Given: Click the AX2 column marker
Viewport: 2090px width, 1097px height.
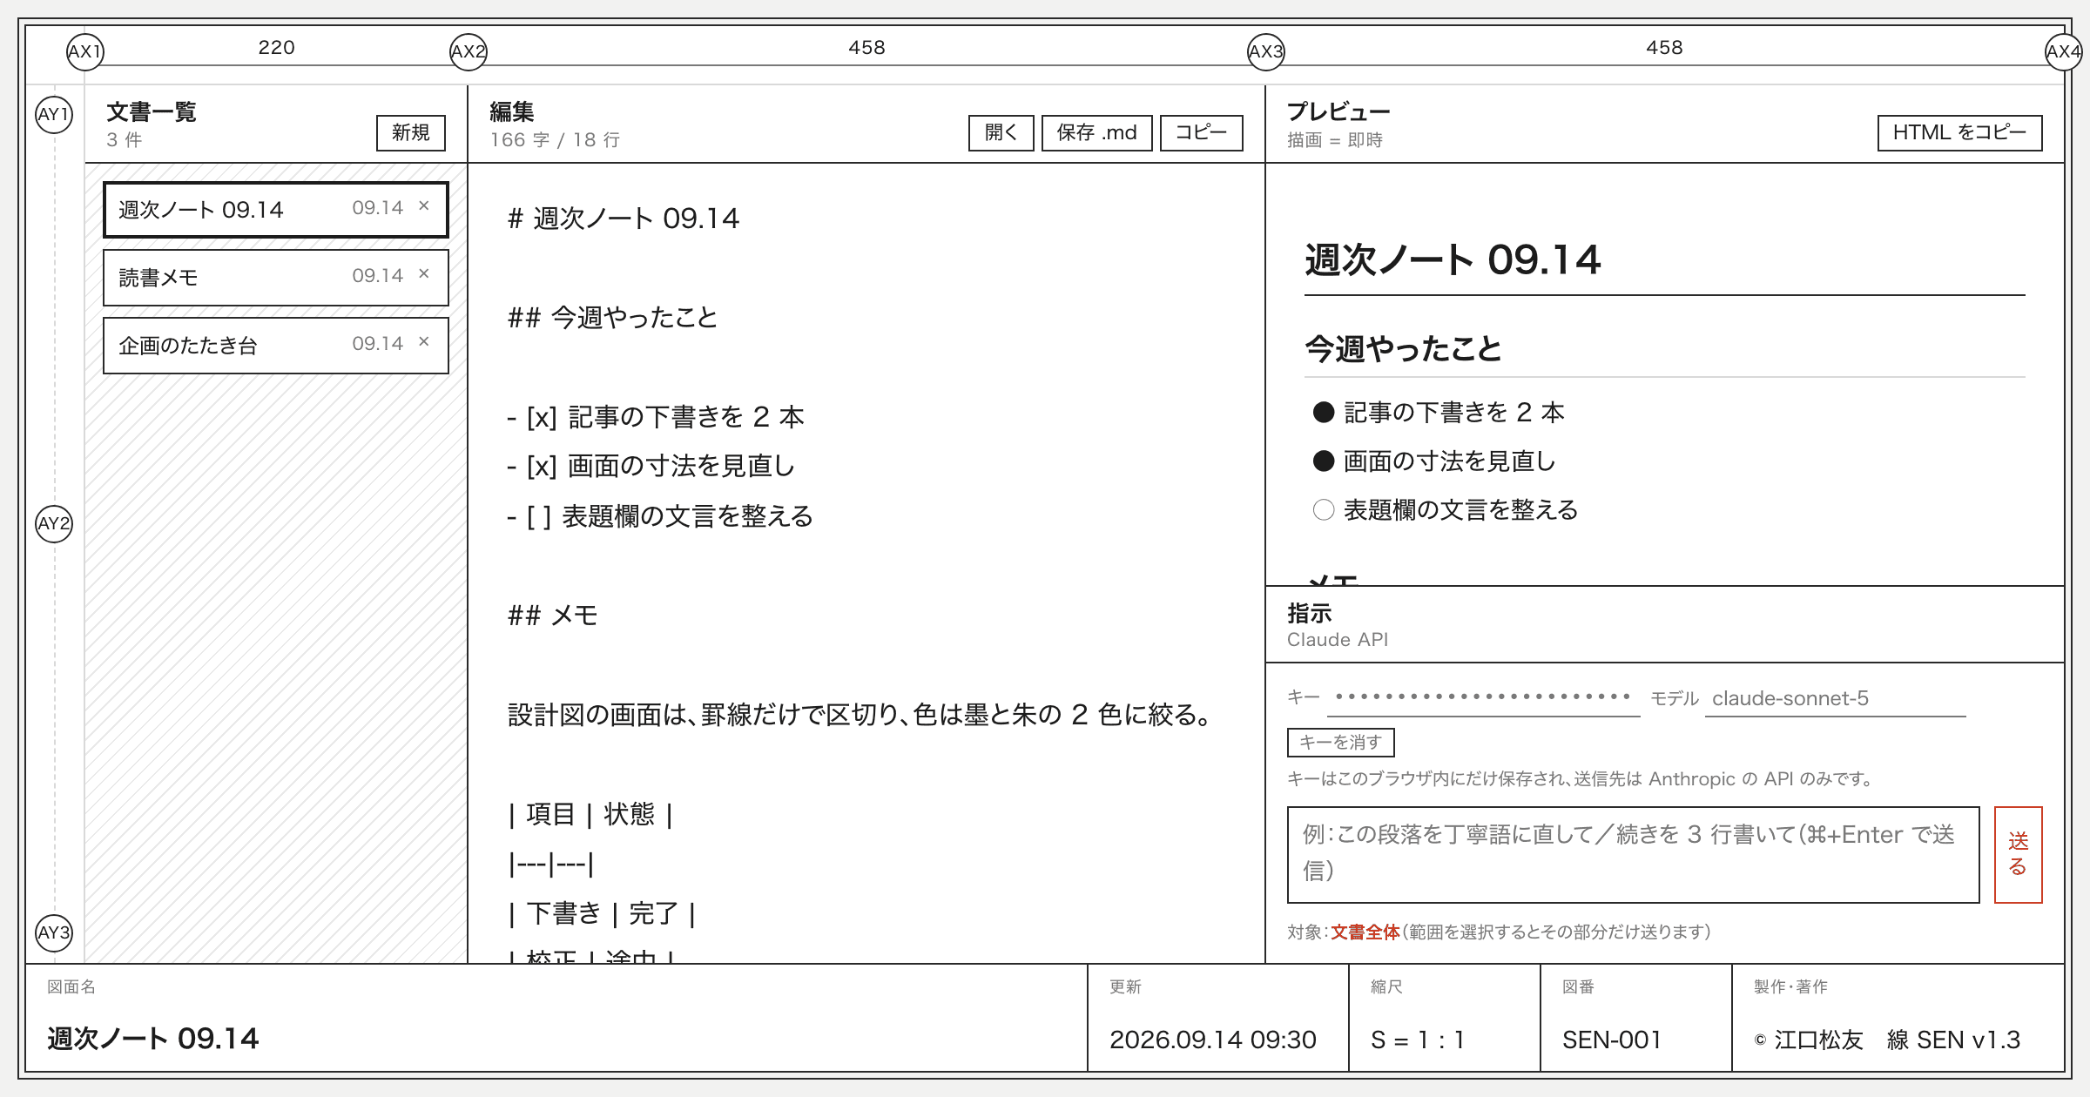Looking at the screenshot, I should point(469,51).
